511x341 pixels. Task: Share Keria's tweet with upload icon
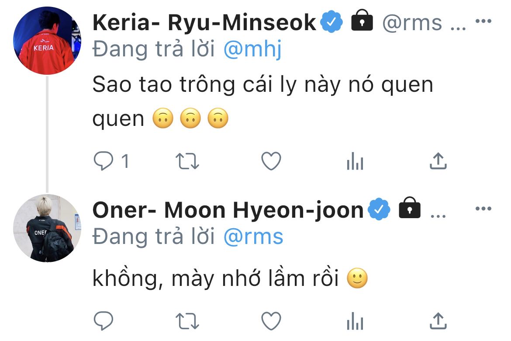click(x=438, y=161)
